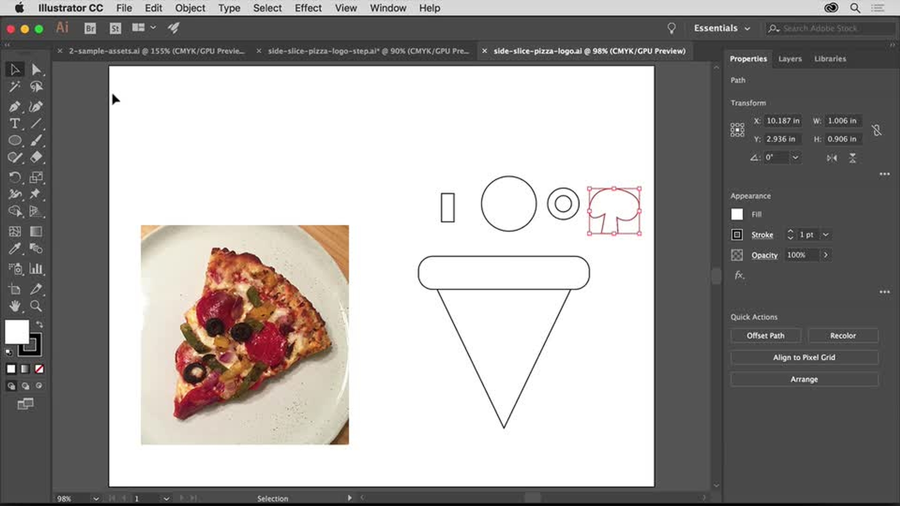Click the Offset Path button

coord(766,335)
